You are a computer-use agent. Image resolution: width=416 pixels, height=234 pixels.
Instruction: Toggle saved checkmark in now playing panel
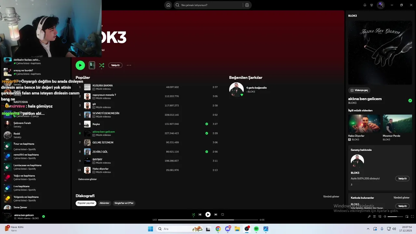coord(410,101)
